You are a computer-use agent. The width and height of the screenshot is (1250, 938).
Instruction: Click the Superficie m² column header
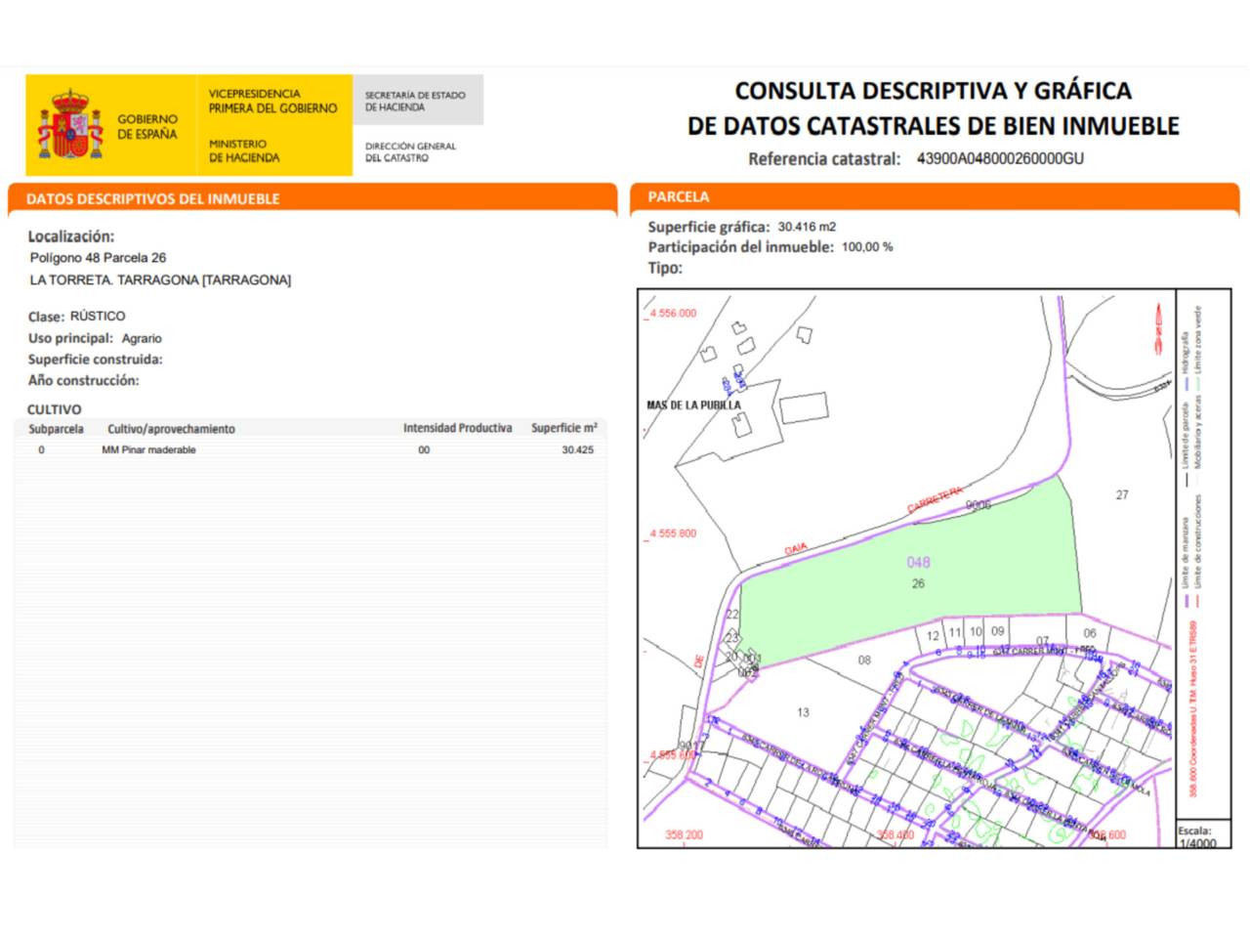(563, 428)
